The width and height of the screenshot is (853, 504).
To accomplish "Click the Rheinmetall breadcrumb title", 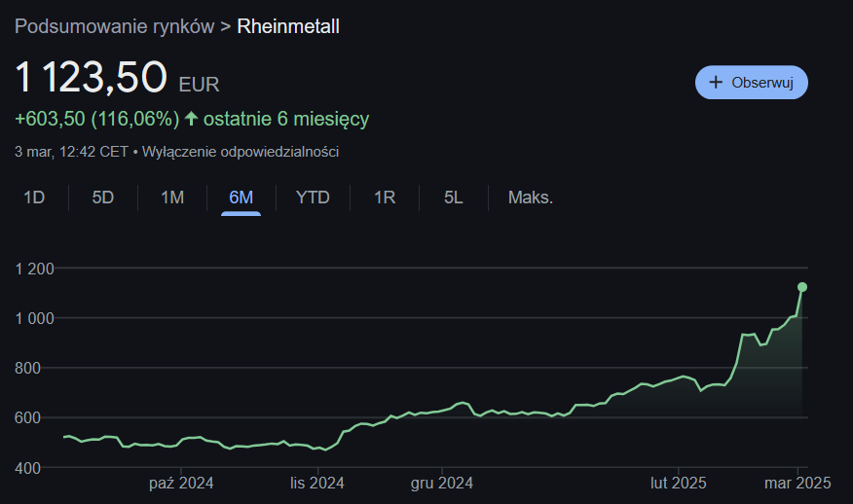I will tap(288, 26).
